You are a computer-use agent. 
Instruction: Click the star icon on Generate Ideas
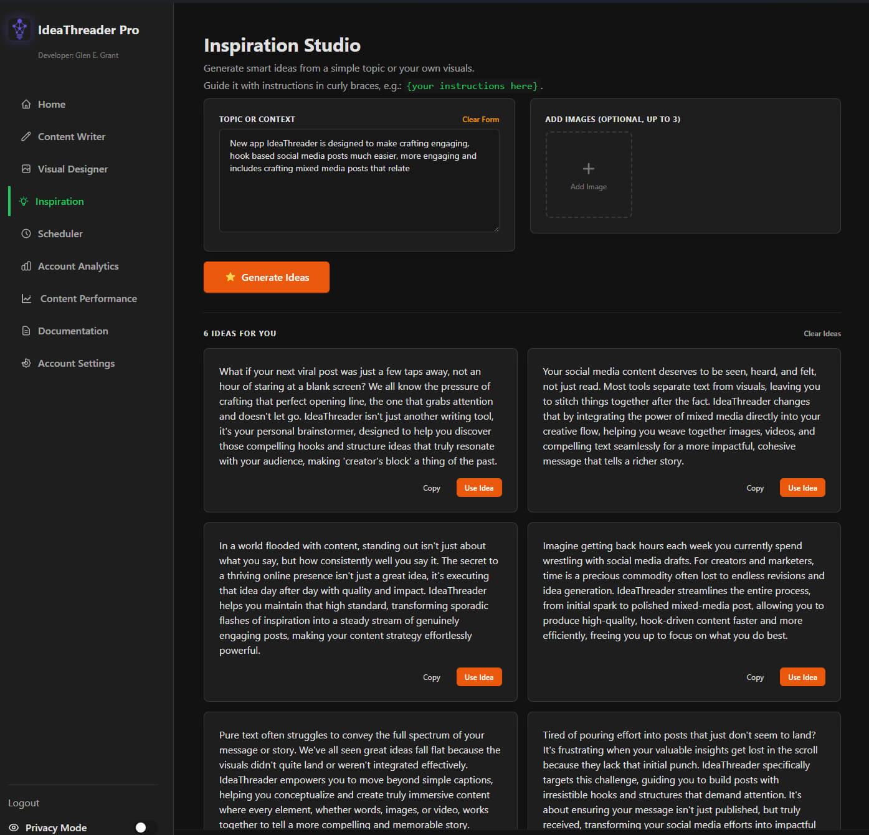[230, 276]
